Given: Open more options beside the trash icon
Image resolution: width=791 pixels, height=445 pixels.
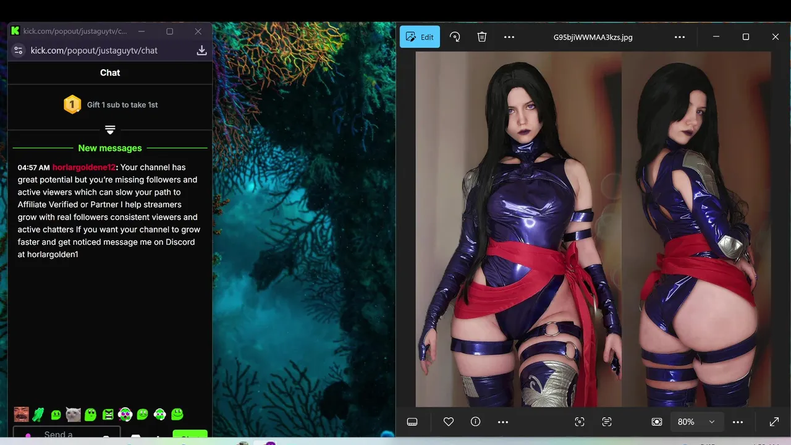Looking at the screenshot, I should point(509,37).
